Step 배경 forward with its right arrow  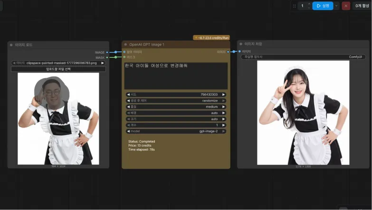223,113
